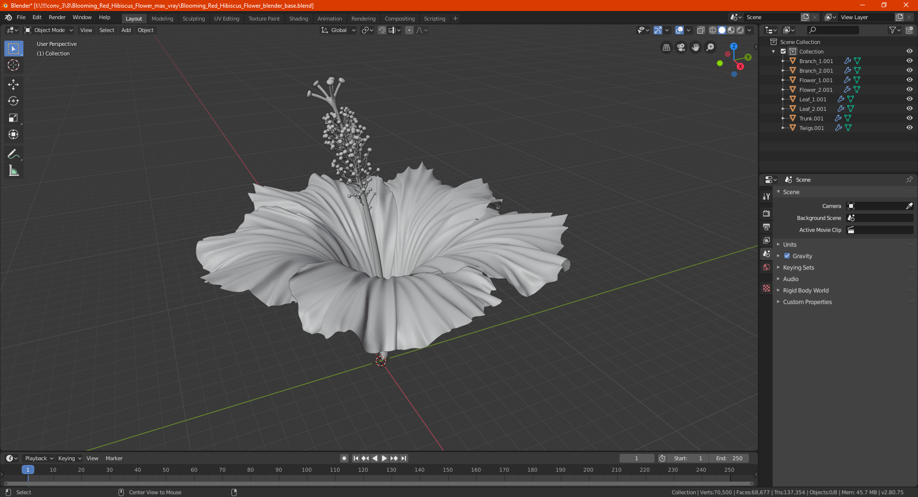This screenshot has width=918, height=497.
Task: Open the viewport shading options dropdown arrow
Action: coord(750,30)
